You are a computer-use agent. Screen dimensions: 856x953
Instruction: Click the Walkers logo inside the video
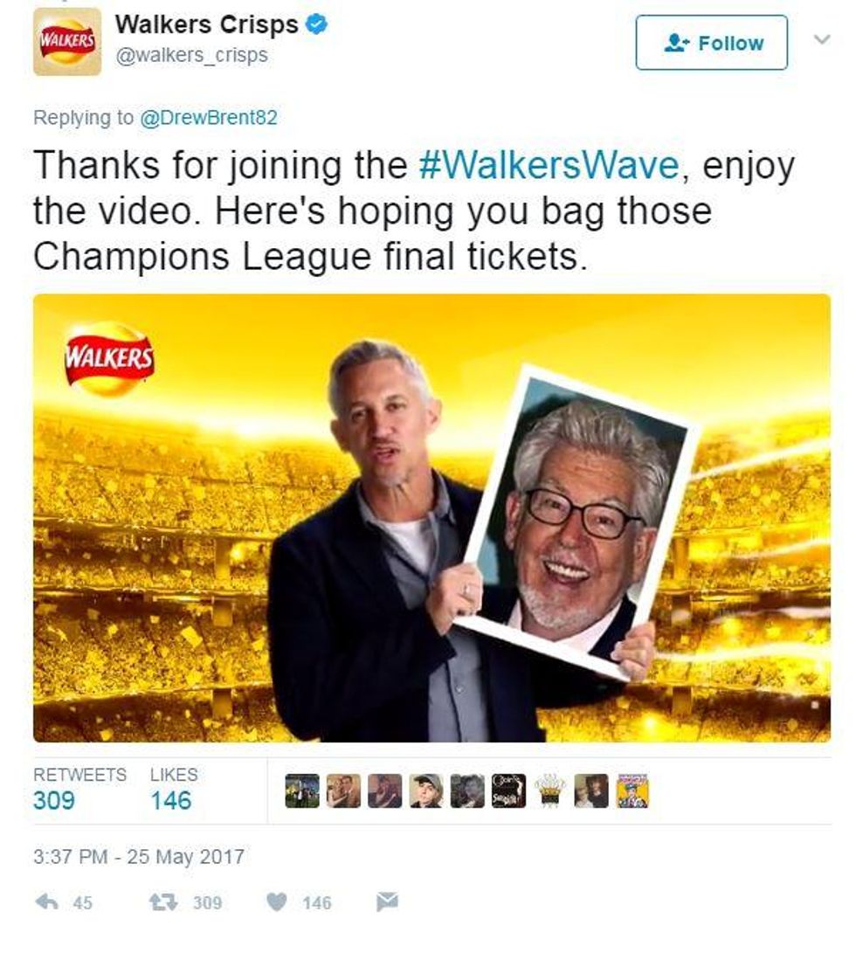click(x=109, y=360)
